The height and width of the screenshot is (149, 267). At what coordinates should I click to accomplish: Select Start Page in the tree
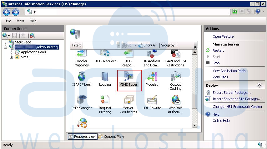(x=23, y=42)
